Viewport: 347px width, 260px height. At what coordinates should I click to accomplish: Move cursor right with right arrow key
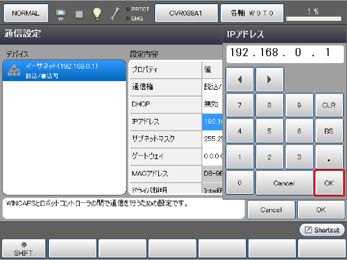269,79
